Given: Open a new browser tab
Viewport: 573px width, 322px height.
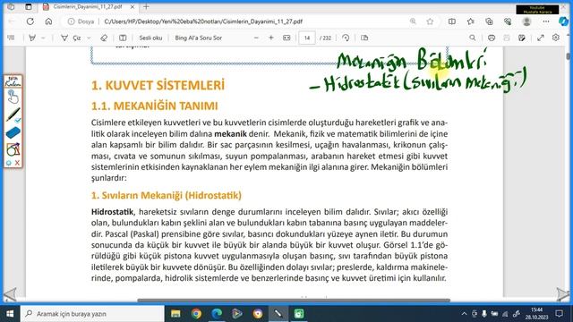Looking at the screenshot, I should click(146, 7).
